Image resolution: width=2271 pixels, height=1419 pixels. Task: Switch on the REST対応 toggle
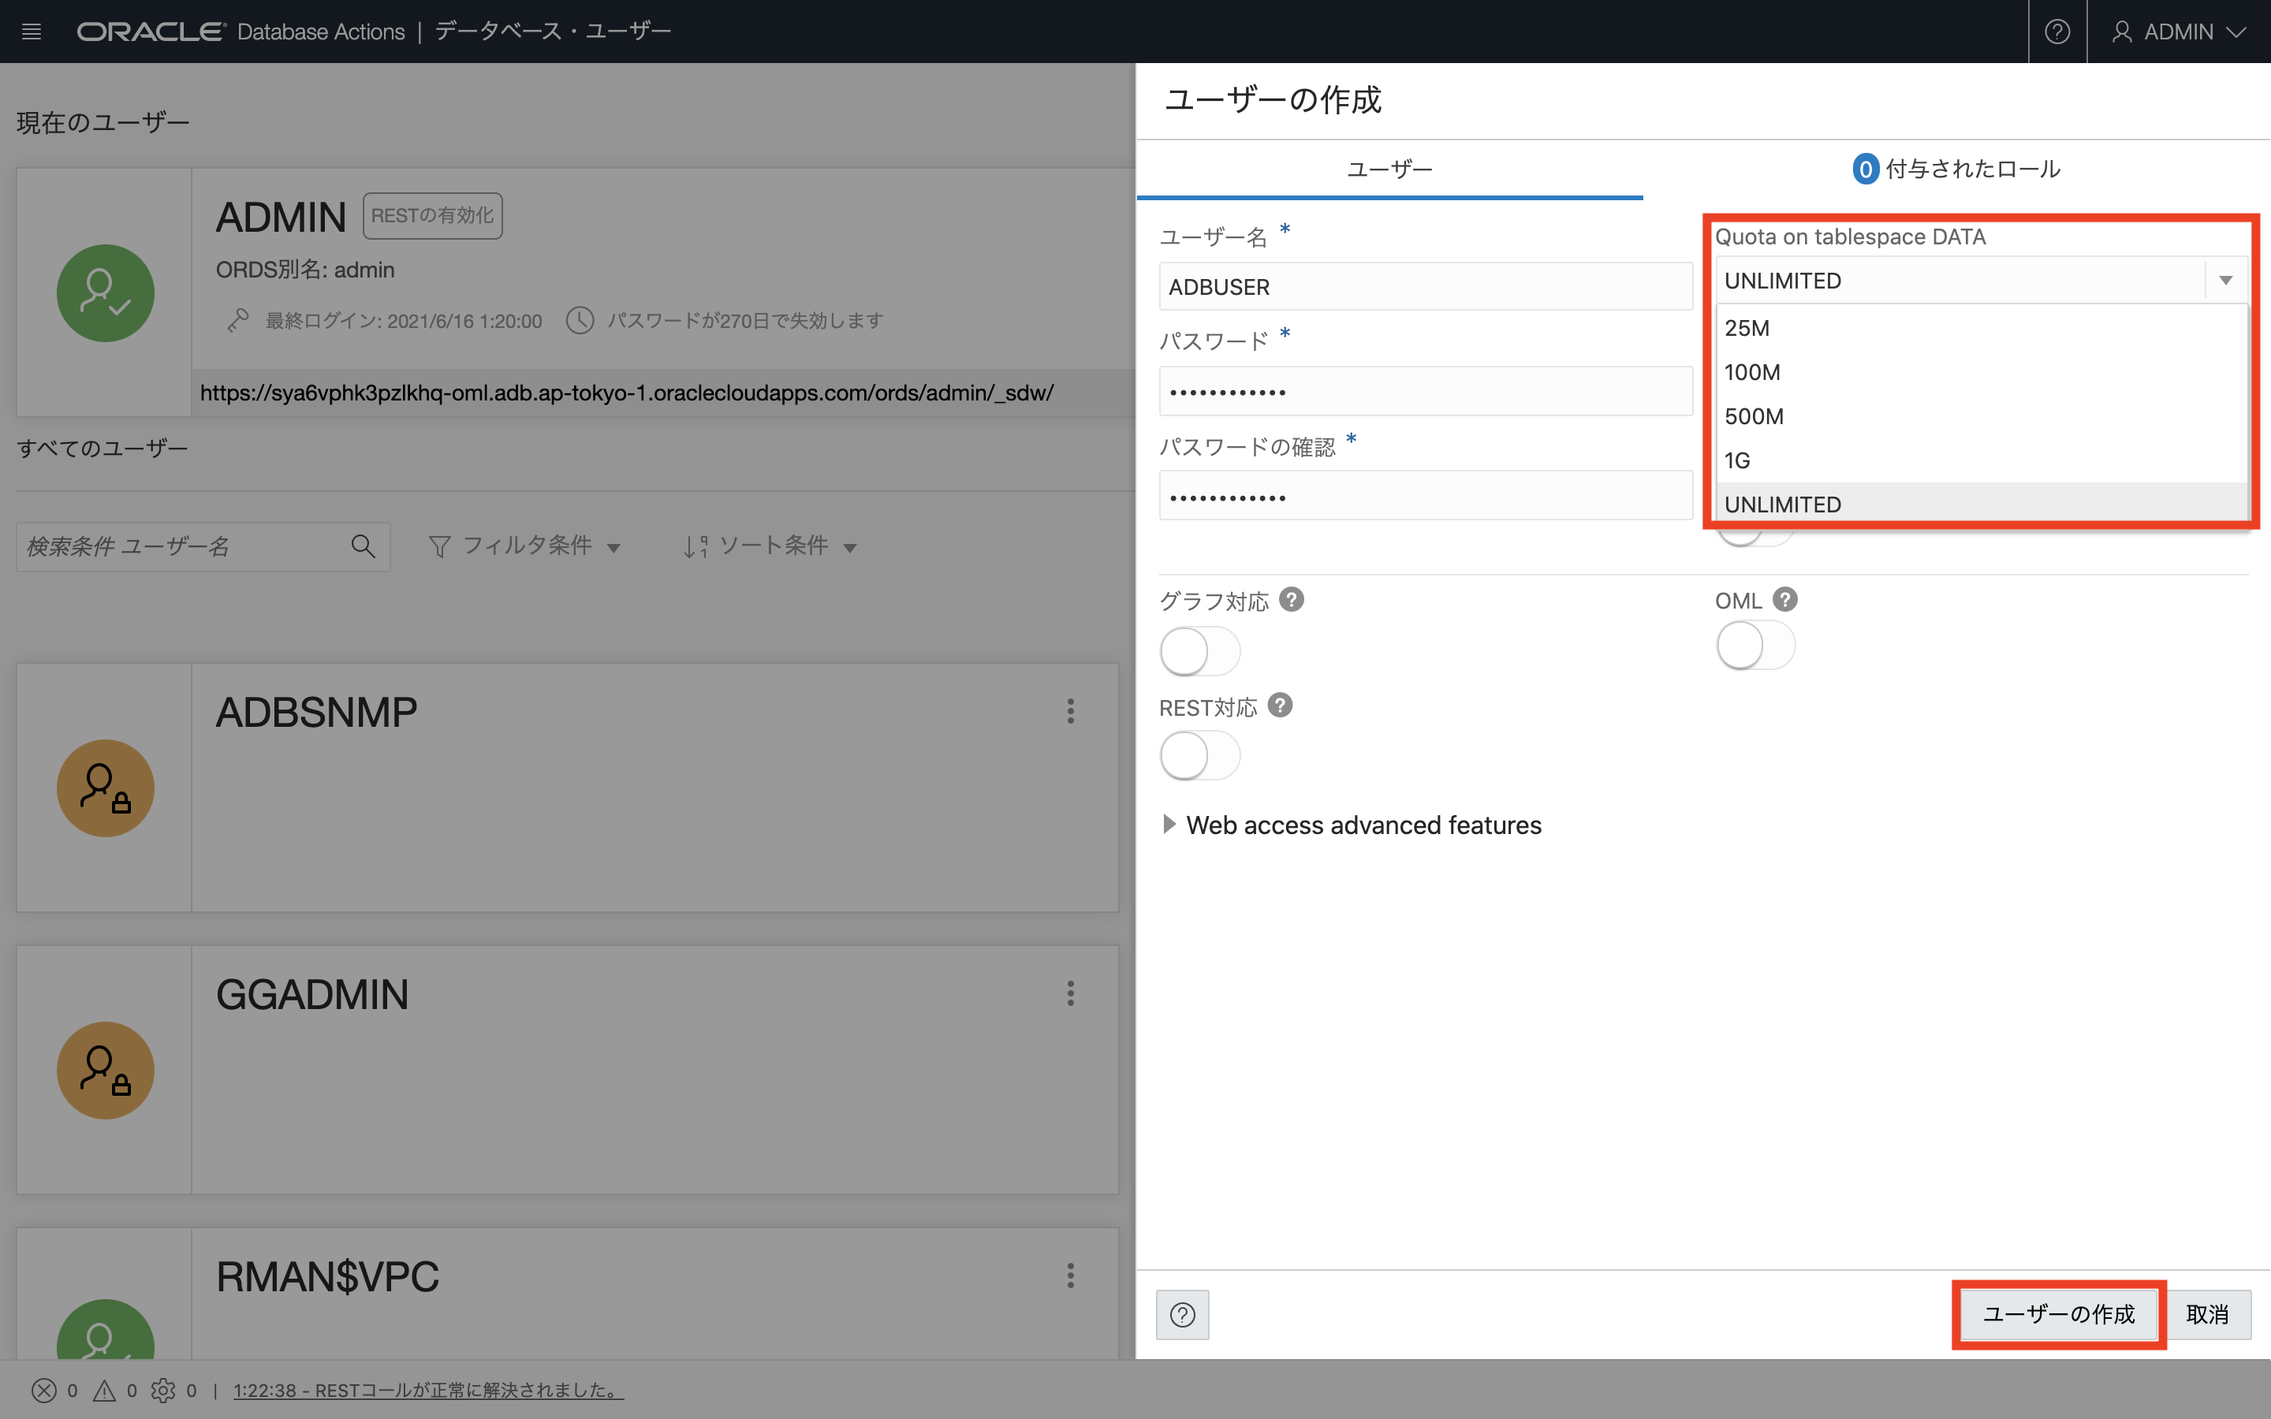[x=1199, y=757]
